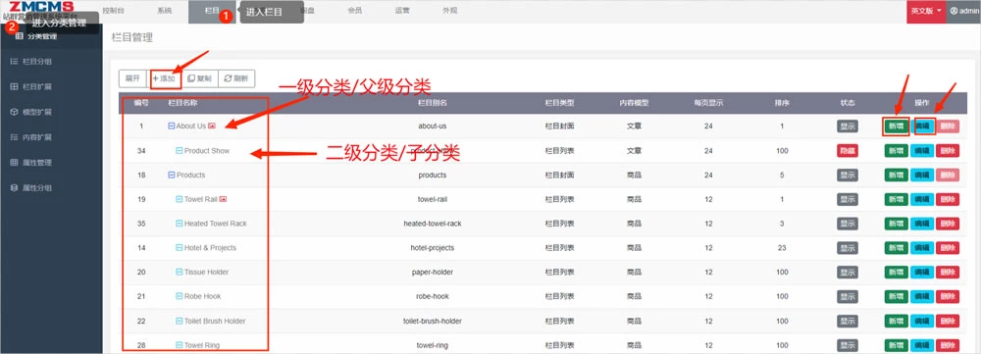Collapse the Hotel & Projects node
This screenshot has width=981, height=354.
179,248
